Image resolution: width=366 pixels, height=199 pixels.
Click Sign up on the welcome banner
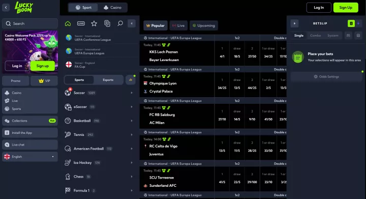coord(43,66)
